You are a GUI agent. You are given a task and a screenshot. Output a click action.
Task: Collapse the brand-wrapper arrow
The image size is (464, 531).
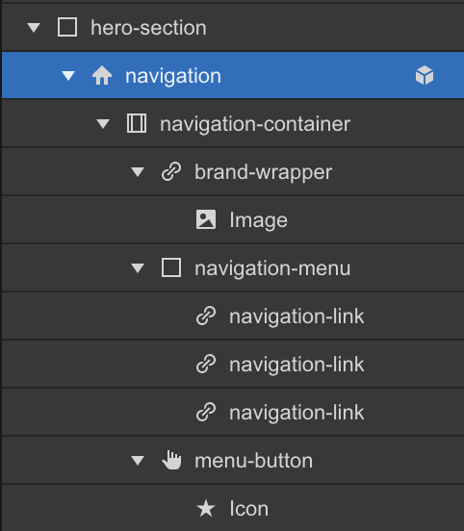tap(138, 171)
